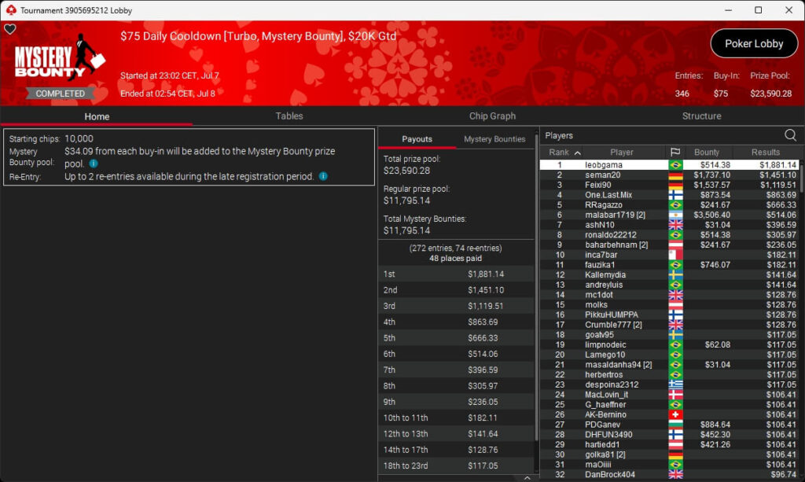Screen dimensions: 805x482
Task: Click info icon next to Re-Entry description
Action: (323, 177)
